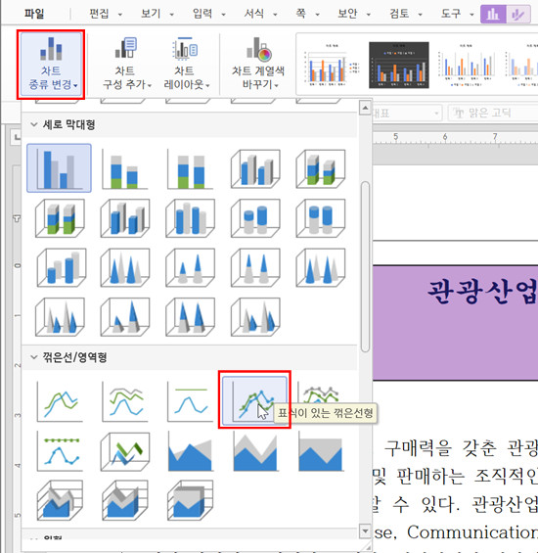The image size is (538, 553).
Task: Select the basic line chart icon
Action: tap(60, 401)
